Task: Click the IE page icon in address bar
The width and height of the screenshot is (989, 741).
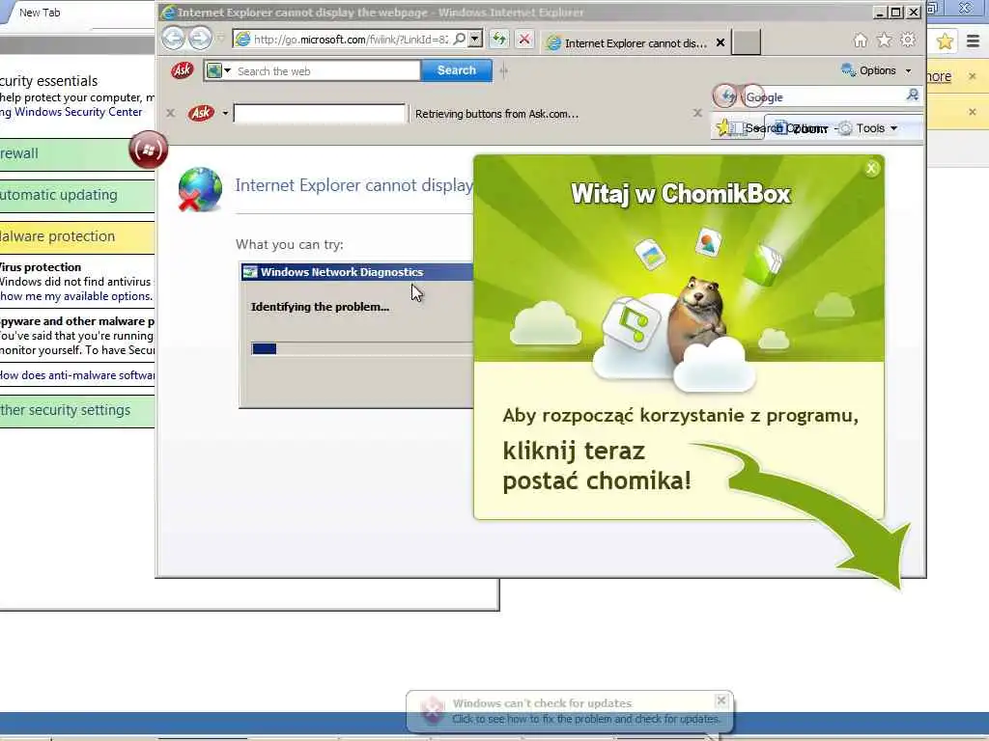Action: click(x=242, y=39)
